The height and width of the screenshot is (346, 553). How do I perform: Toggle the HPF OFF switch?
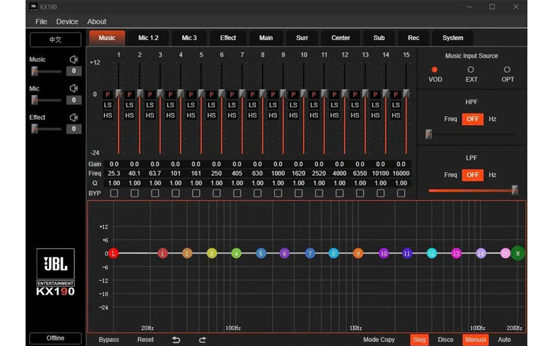(472, 119)
